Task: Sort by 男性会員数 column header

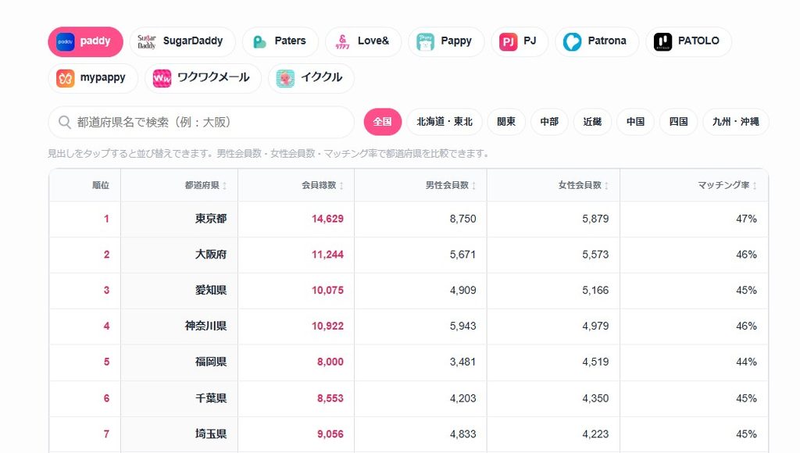Action: (x=451, y=185)
